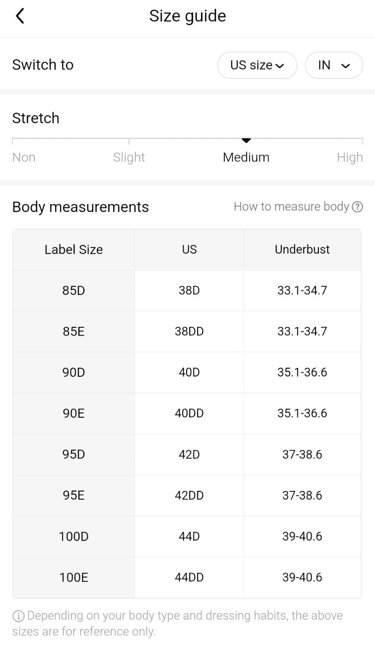Click the 38DD US size cell

pyautogui.click(x=189, y=332)
